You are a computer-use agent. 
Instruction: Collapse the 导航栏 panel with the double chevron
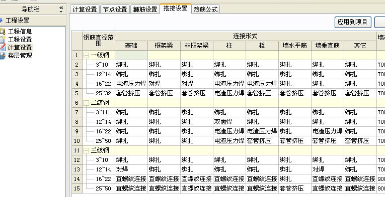click(x=61, y=10)
